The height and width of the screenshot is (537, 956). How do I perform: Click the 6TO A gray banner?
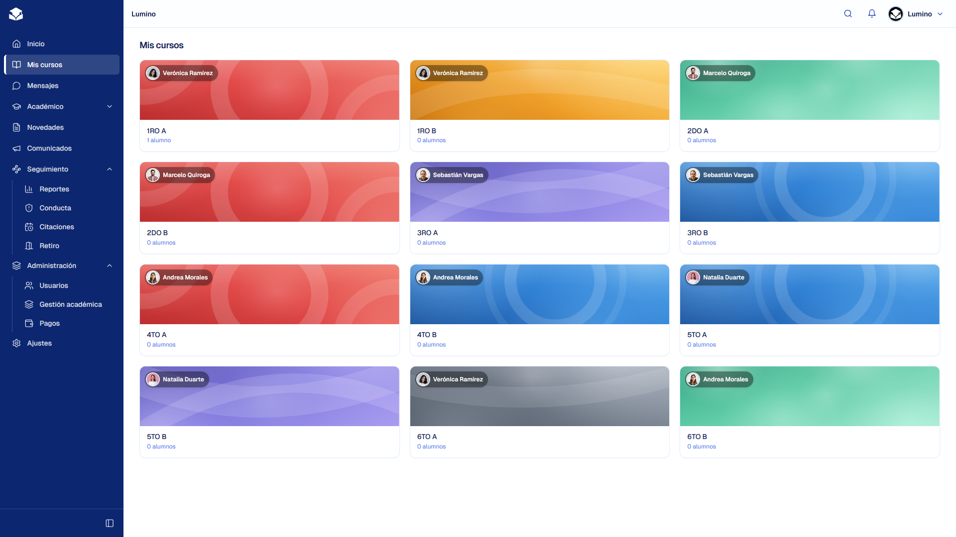coord(539,396)
